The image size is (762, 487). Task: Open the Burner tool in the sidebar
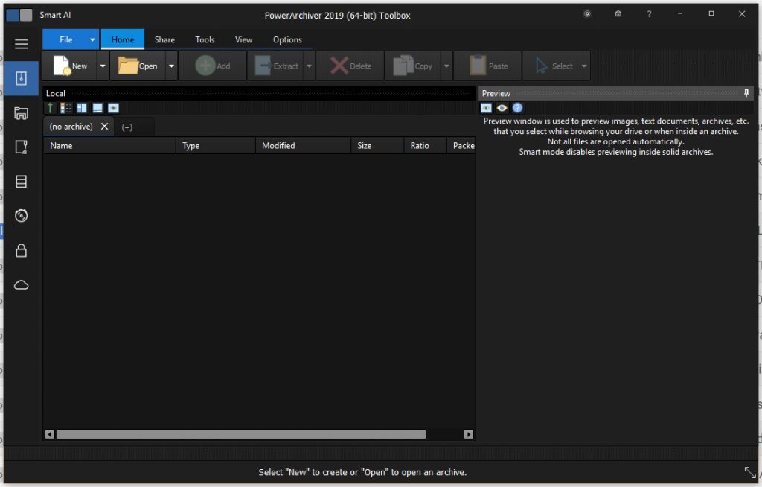coord(21,215)
